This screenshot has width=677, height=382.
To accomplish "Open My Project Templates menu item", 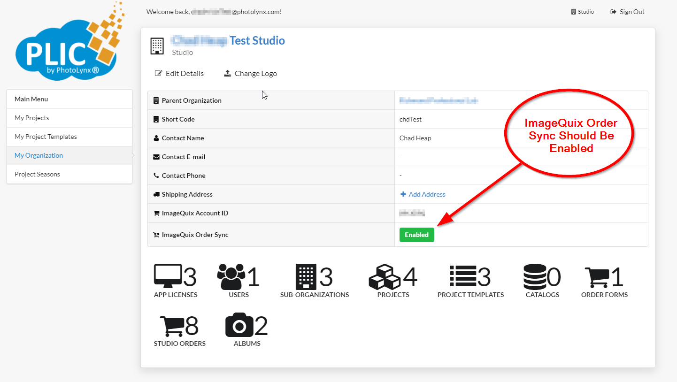I will click(x=69, y=137).
